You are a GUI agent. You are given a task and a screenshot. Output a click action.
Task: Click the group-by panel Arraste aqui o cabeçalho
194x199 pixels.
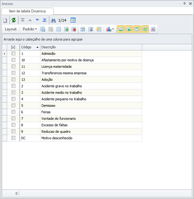coord(97,39)
